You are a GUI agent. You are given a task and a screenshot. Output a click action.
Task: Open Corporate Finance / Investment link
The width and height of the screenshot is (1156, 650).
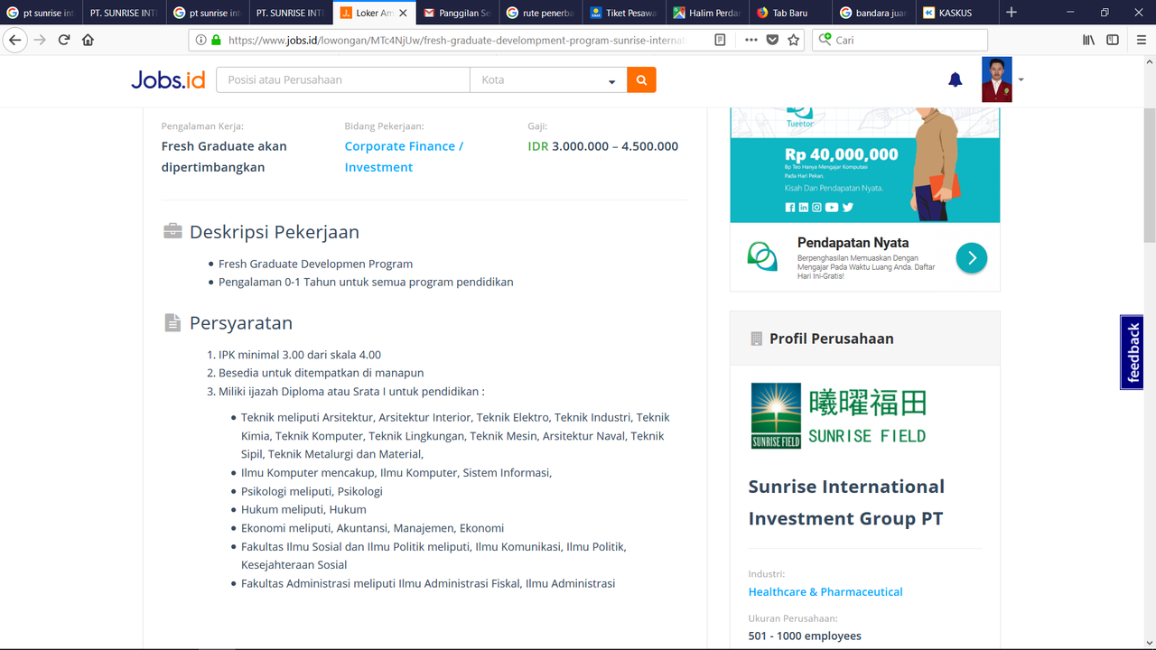[x=404, y=156]
